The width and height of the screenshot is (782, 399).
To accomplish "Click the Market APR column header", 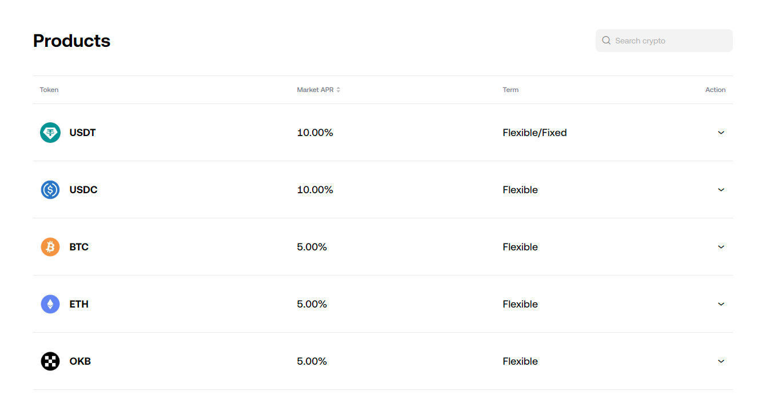I will [315, 90].
